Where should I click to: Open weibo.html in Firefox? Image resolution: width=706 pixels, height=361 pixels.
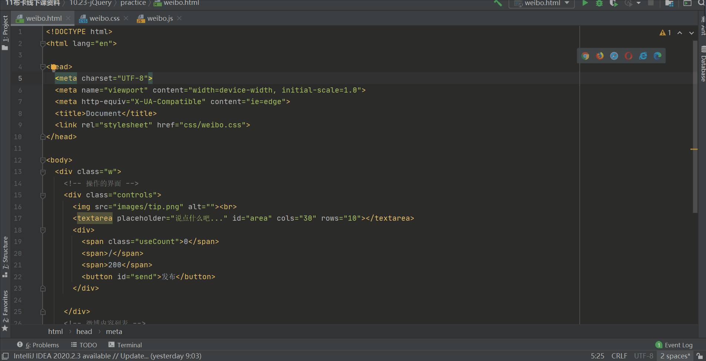[600, 56]
